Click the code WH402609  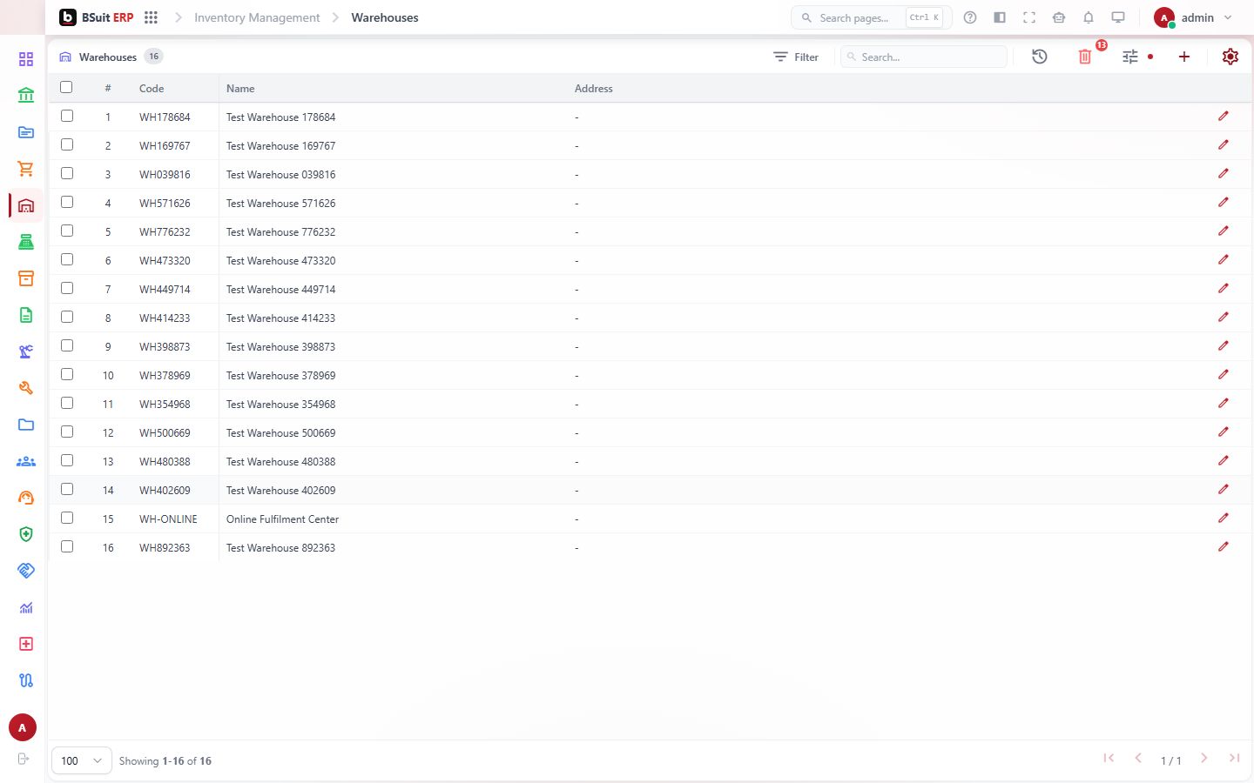click(165, 491)
